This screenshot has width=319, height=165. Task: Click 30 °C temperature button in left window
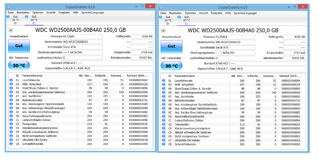coord(19,65)
